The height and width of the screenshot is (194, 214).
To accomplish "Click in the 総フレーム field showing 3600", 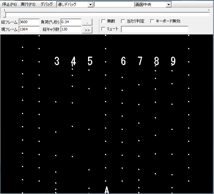I will pyautogui.click(x=29, y=22).
